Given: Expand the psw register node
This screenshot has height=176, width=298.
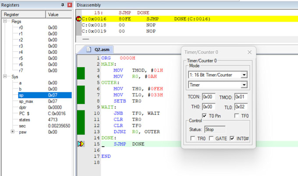Looking at the screenshot, I should [x=13, y=131].
